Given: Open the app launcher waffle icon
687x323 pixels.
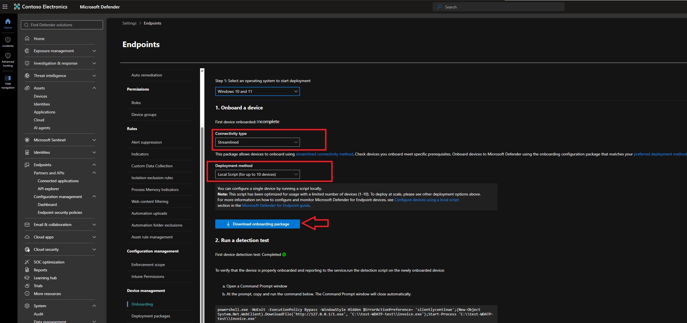Looking at the screenshot, I should (5, 7).
